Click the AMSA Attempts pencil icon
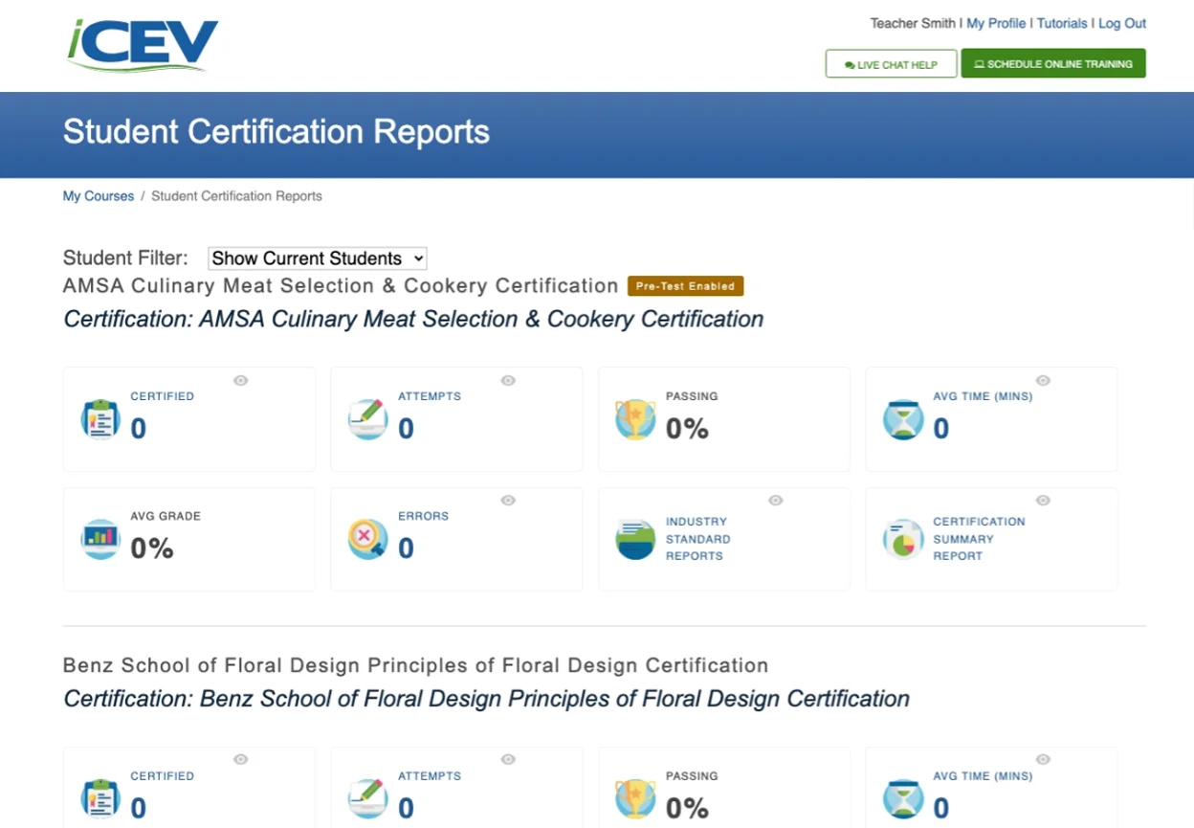Viewport: 1194px width, 828px height. click(x=368, y=419)
